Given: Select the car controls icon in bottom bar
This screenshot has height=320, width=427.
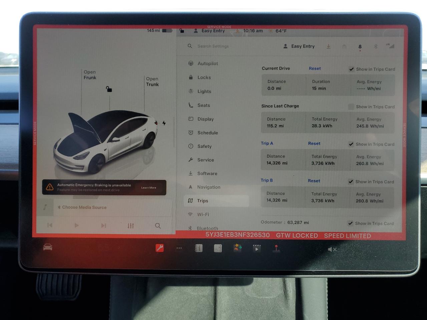Looking at the screenshot, I should tap(47, 247).
